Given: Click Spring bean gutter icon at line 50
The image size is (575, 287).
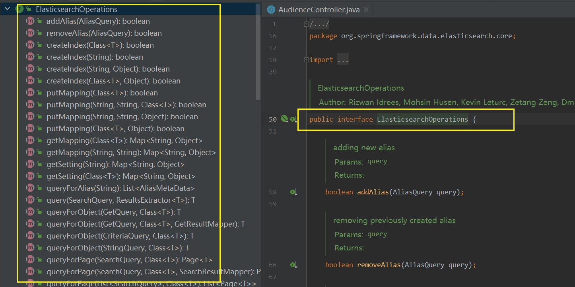Looking at the screenshot, I should 284,119.
